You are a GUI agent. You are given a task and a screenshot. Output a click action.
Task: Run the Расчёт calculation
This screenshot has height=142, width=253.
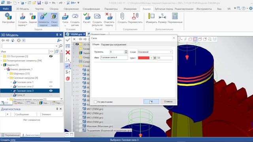[87, 19]
